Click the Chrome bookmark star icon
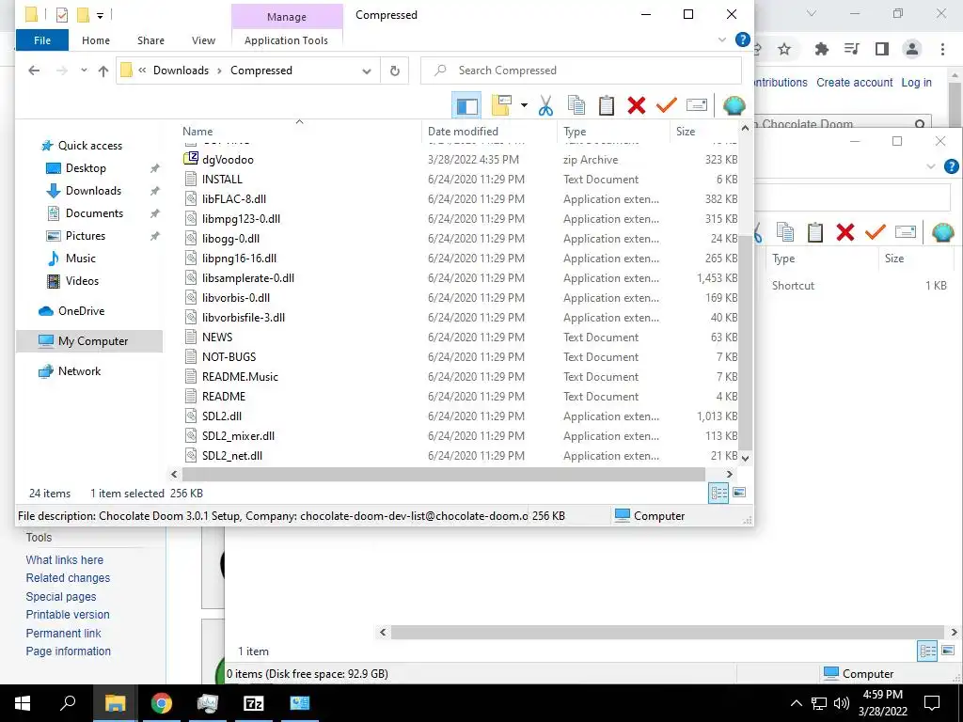This screenshot has width=963, height=722. [x=784, y=49]
